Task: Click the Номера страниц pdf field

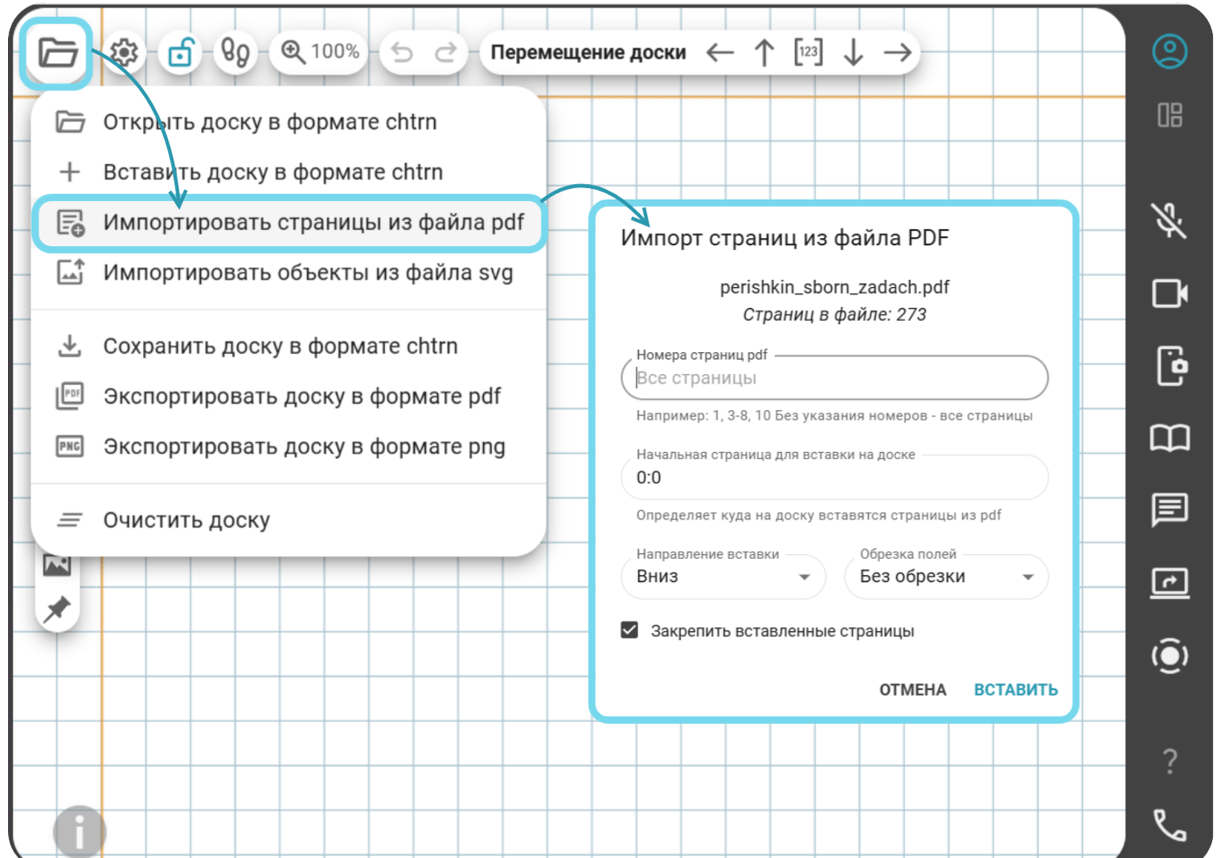Action: tap(834, 378)
